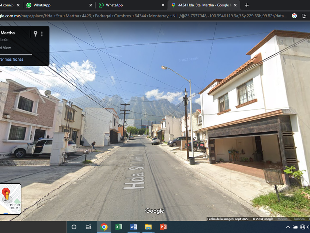The height and width of the screenshot is (233, 310).
Task: Click the location pin icon in Street View panel
Action: pos(35,34)
